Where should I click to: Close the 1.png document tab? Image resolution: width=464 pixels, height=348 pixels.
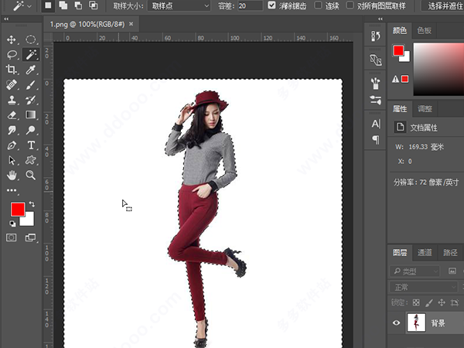click(131, 24)
